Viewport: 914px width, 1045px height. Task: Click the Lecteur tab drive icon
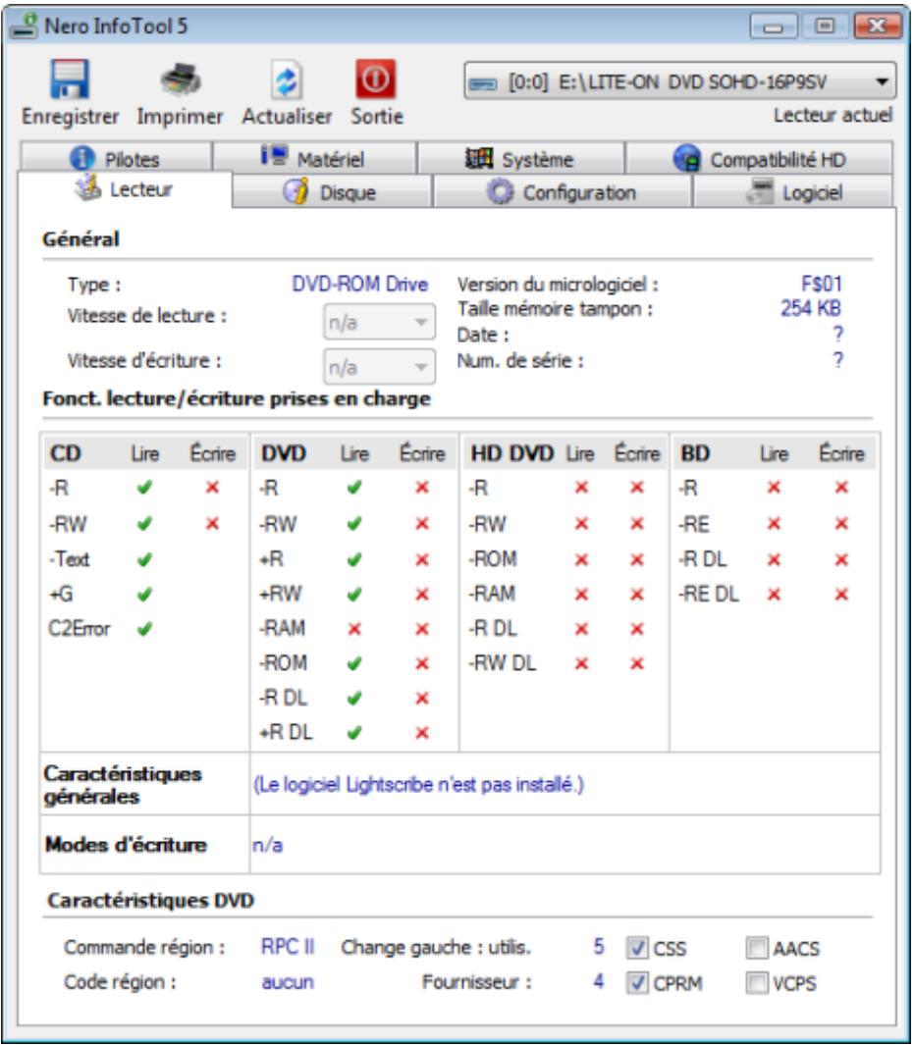(x=87, y=188)
